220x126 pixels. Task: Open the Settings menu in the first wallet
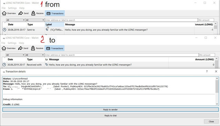tap(12, 8)
